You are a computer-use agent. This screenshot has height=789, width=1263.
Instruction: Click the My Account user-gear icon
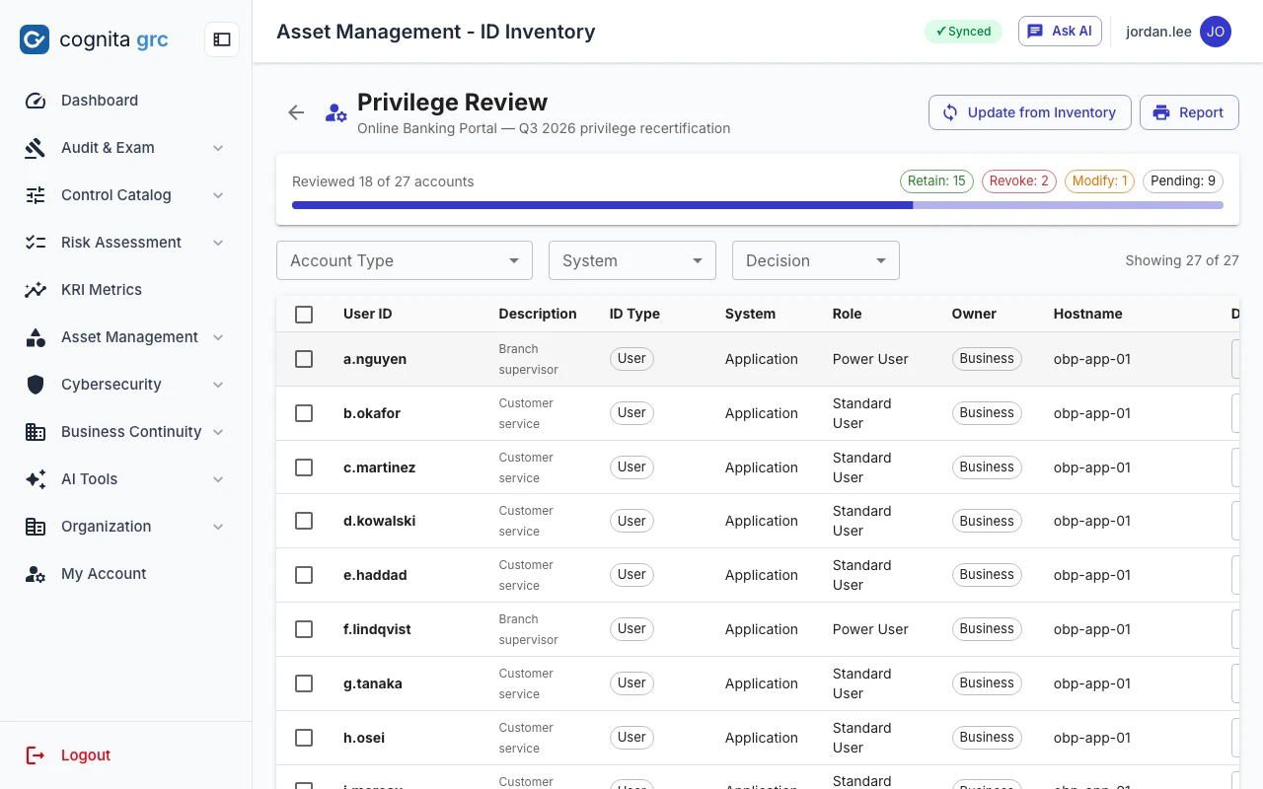[x=36, y=574]
